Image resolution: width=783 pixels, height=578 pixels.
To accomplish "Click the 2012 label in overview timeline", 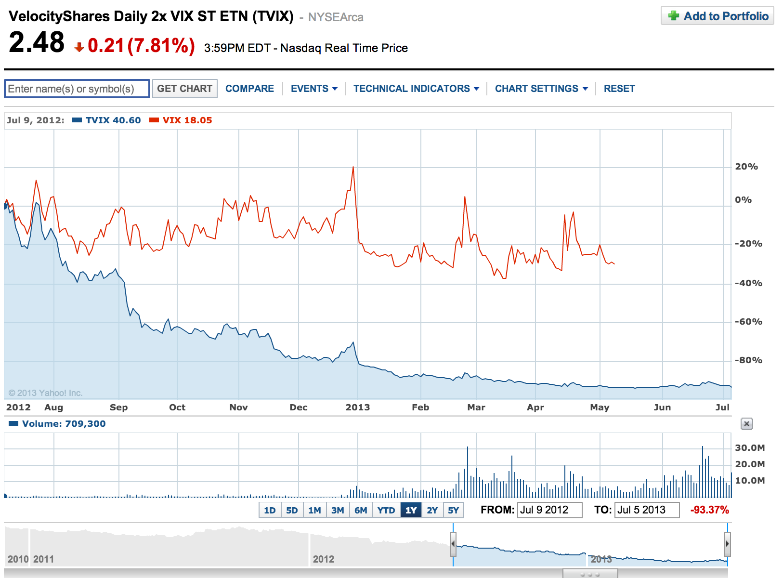I will [x=324, y=559].
